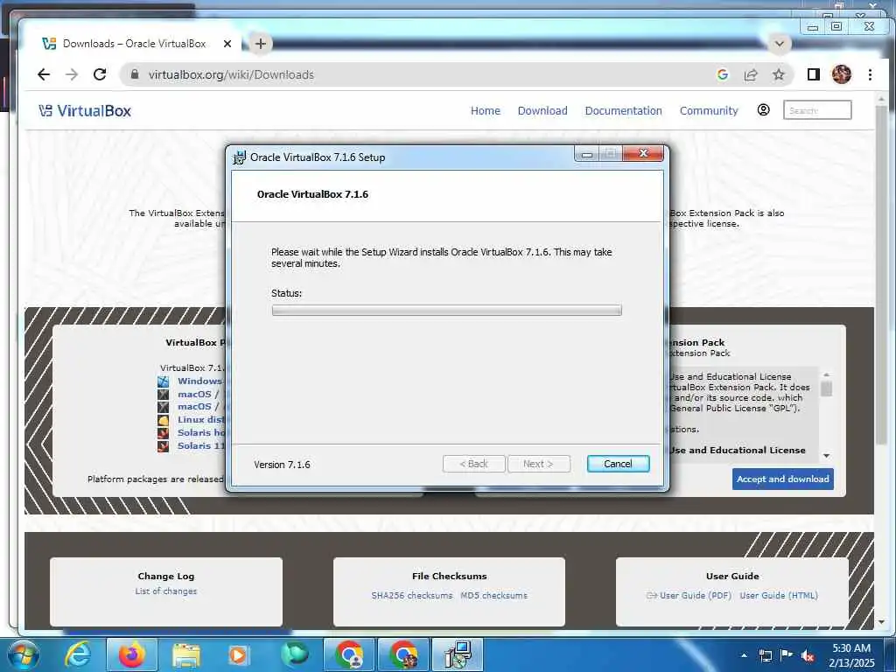The width and height of the screenshot is (896, 672).
Task: Close the Downloads – Oracle VirtualBox tab
Action: (x=227, y=44)
